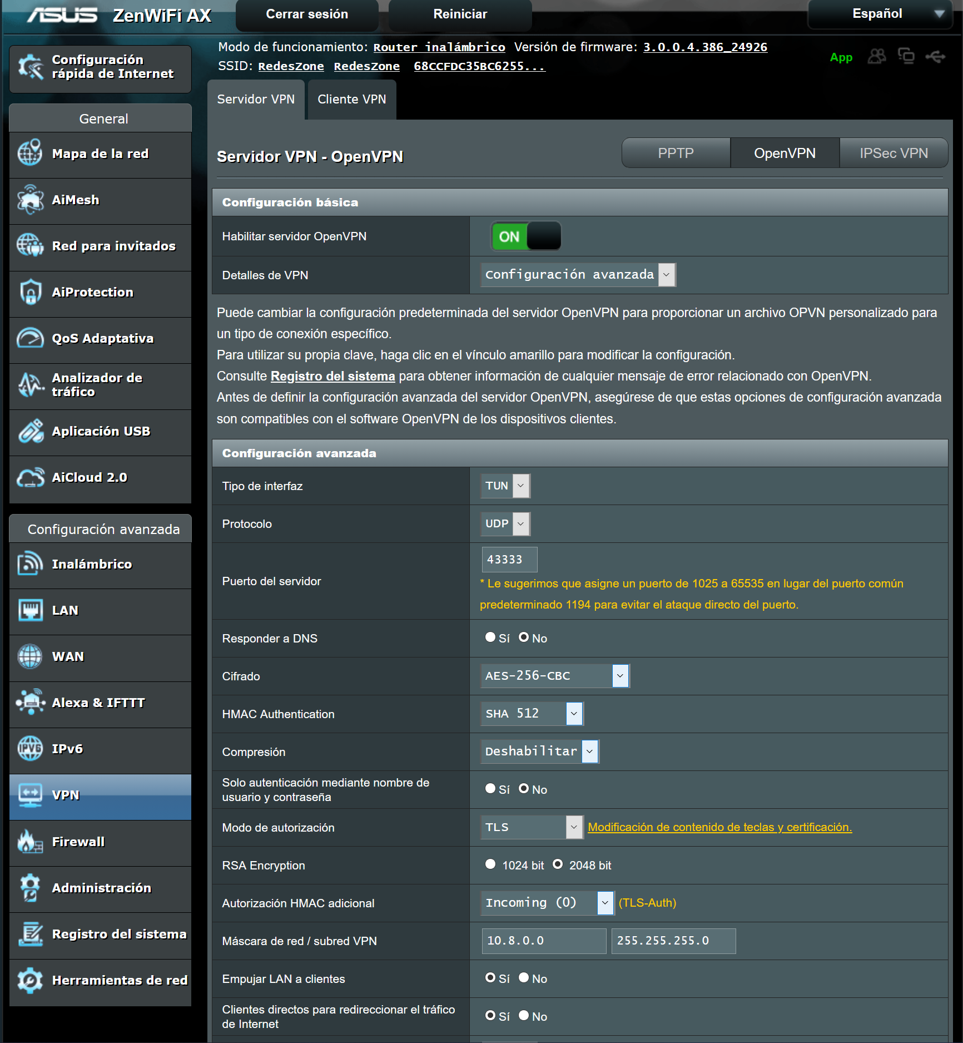Choose 2048 bit RSA Encryption
This screenshot has width=963, height=1043.
point(558,864)
